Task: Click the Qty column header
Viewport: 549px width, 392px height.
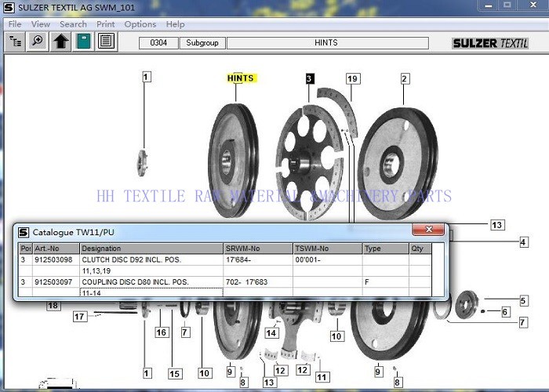Action: coord(420,249)
